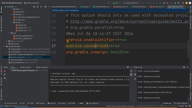Open the Layout Inspector tool window
The image size is (192, 108).
point(181,103)
